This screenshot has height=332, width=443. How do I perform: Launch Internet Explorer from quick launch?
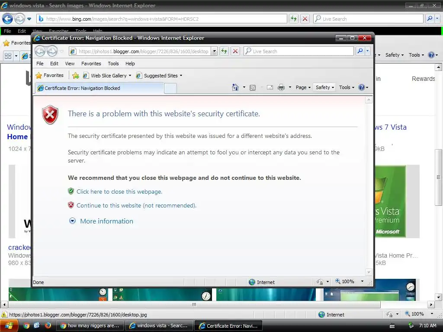37,326
